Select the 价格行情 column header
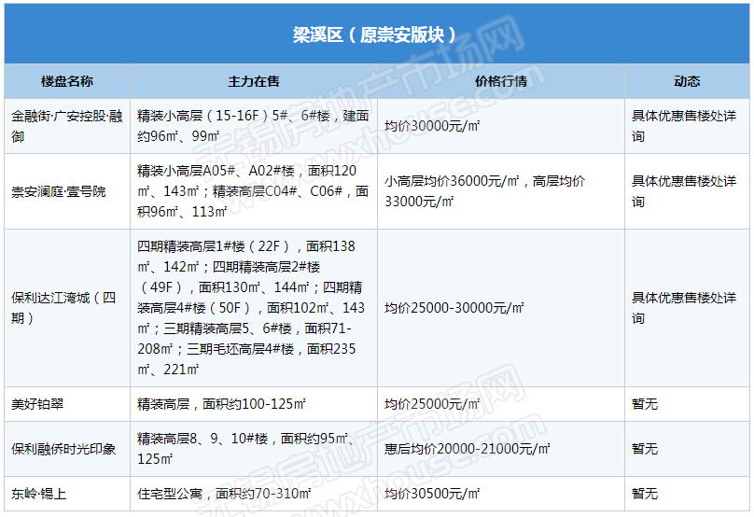Viewport: 754px width, 517px height. [500, 81]
